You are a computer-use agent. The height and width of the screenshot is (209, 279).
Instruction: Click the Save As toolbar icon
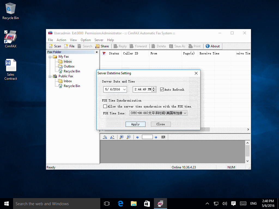coord(177,46)
